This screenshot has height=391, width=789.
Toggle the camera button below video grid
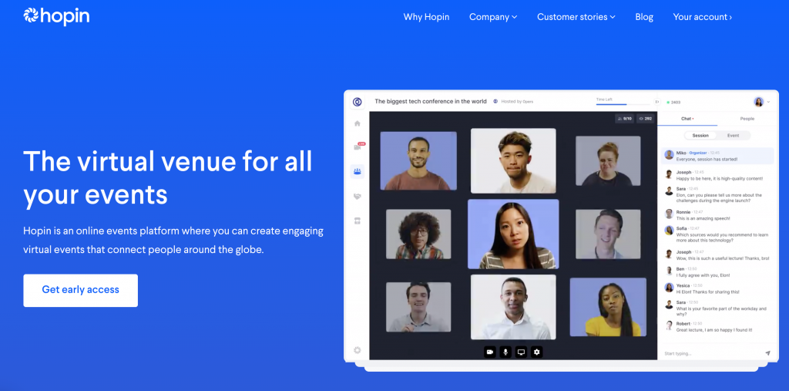489,352
